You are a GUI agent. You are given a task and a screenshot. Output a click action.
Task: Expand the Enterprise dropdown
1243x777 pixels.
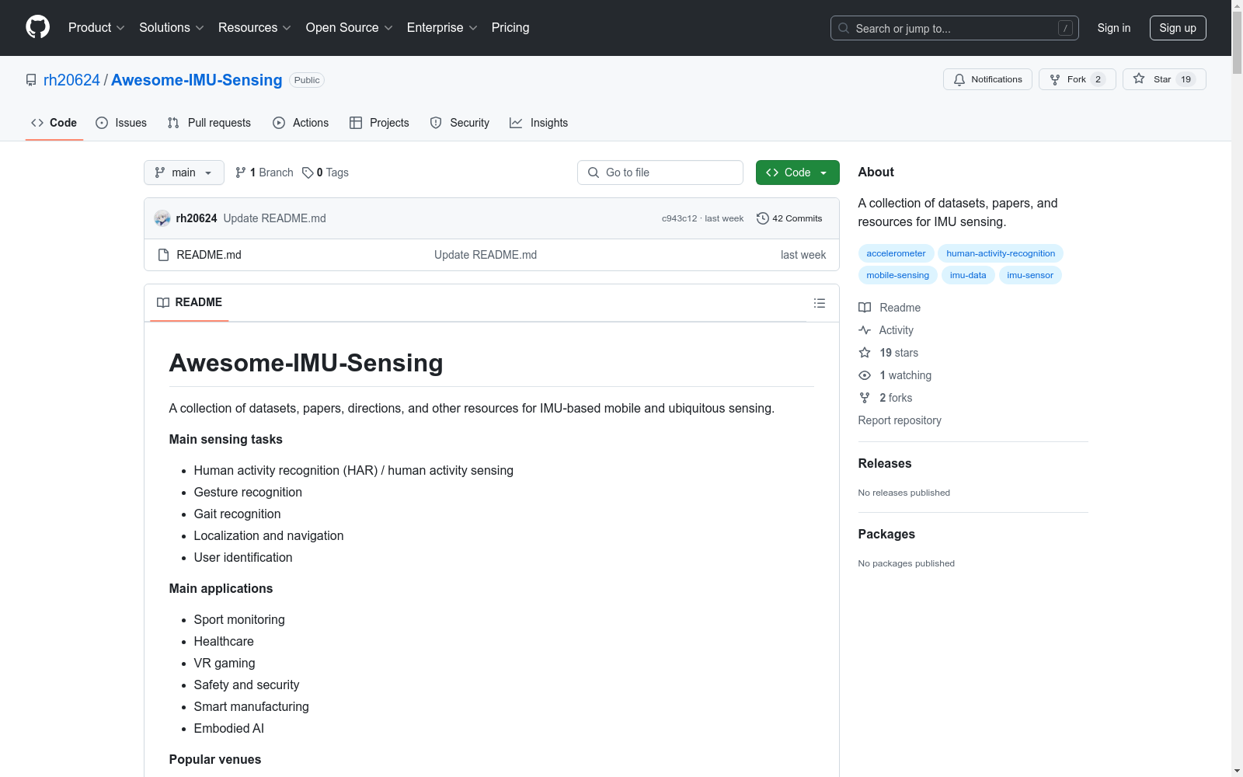pos(442,28)
